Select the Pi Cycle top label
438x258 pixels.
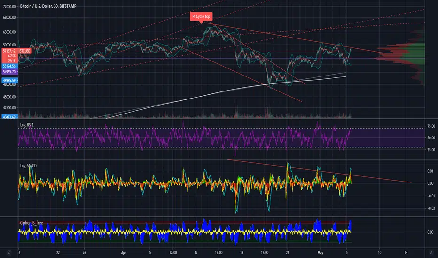click(201, 16)
